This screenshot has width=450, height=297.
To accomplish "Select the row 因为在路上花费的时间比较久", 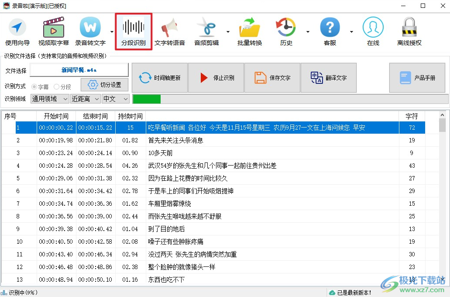I will pyautogui.click(x=213, y=178).
